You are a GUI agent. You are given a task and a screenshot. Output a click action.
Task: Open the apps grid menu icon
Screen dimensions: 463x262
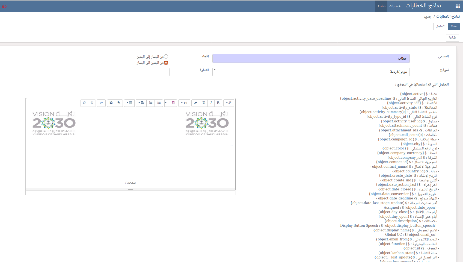point(458,6)
